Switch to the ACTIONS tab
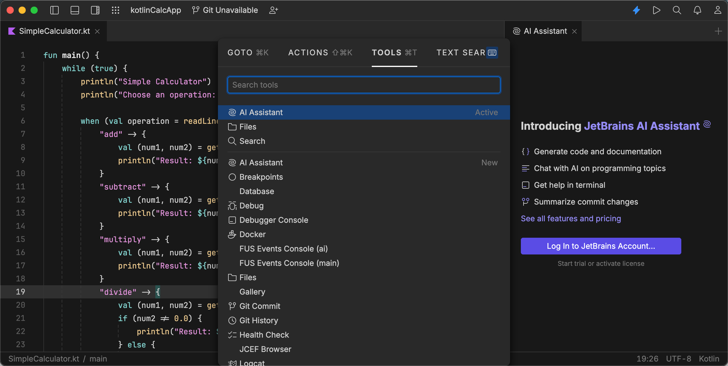 click(x=320, y=53)
